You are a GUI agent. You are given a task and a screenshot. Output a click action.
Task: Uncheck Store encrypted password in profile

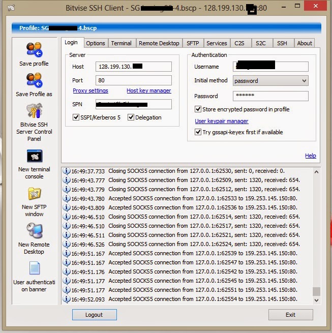point(198,109)
